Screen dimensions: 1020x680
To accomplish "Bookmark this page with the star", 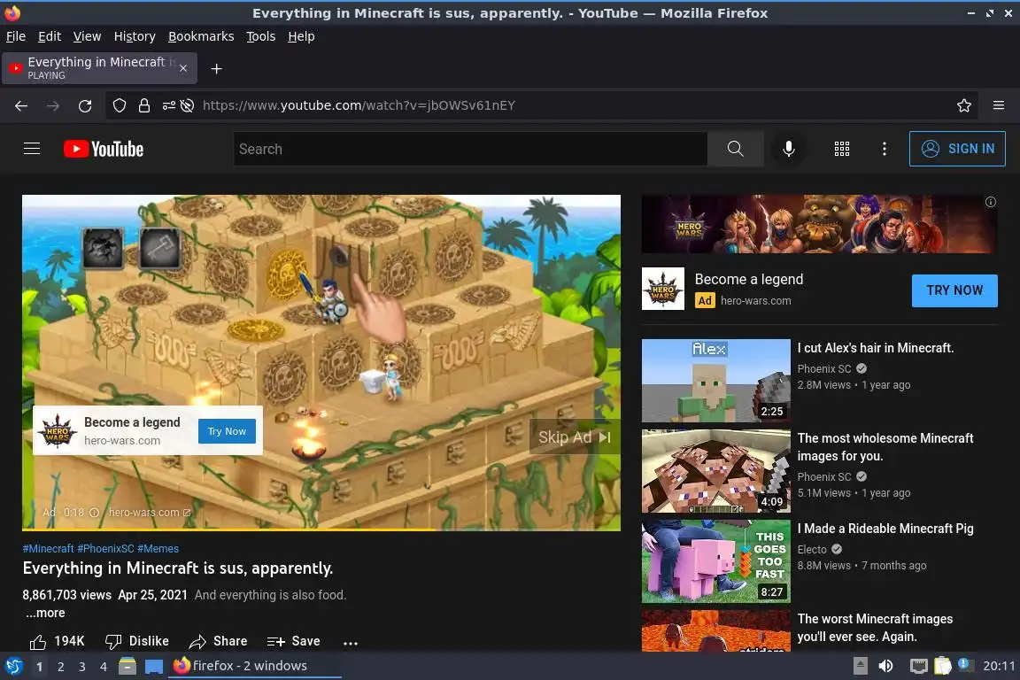I will [964, 105].
